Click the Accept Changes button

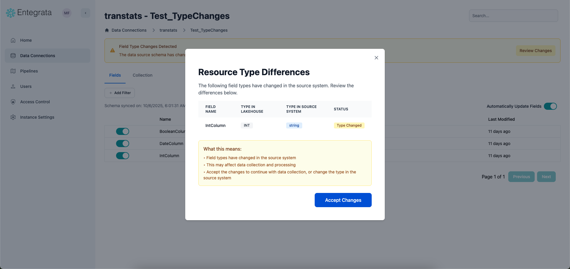point(343,200)
